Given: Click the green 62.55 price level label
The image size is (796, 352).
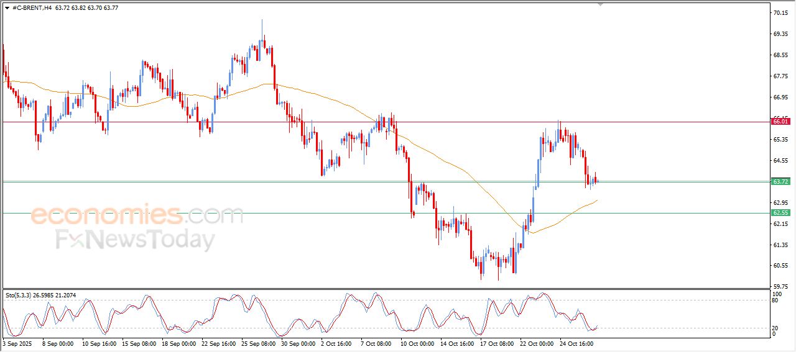Looking at the screenshot, I should (780, 213).
